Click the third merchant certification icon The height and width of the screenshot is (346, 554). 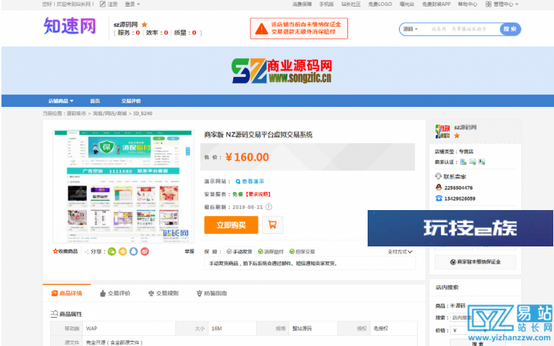click(x=482, y=162)
